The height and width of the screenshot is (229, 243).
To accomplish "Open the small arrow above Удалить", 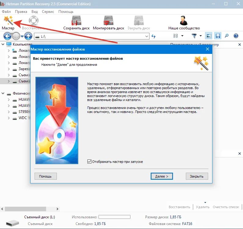I will click(205, 202).
